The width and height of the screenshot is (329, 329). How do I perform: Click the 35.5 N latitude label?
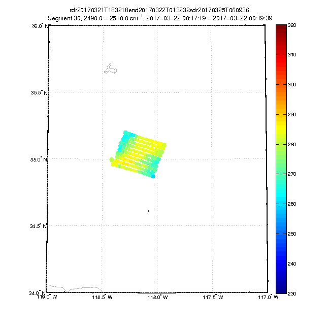tap(40, 92)
